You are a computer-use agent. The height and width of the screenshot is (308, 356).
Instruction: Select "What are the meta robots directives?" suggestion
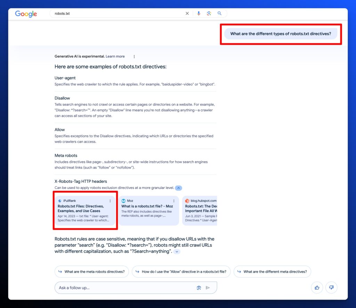(x=91, y=272)
